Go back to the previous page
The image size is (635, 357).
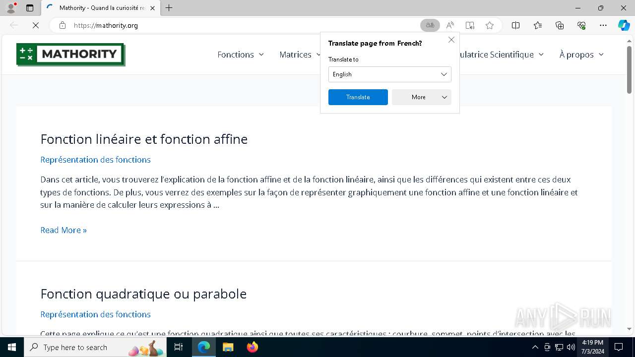pos(14,25)
